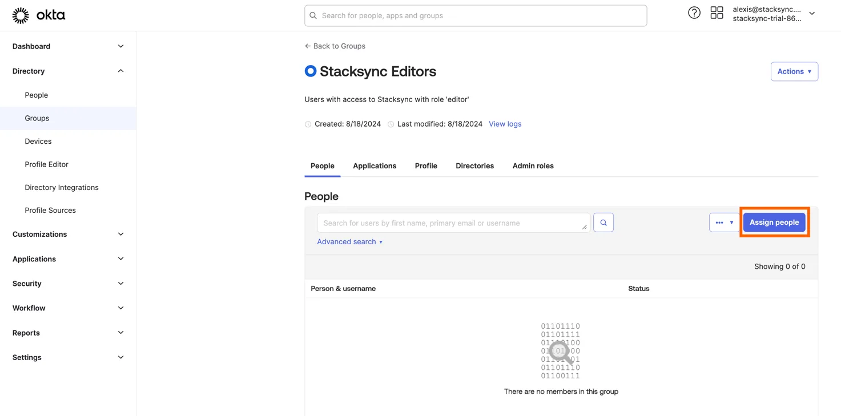Image resolution: width=841 pixels, height=416 pixels.
Task: Open the account menu for alexis@stacksync
Action: [773, 14]
